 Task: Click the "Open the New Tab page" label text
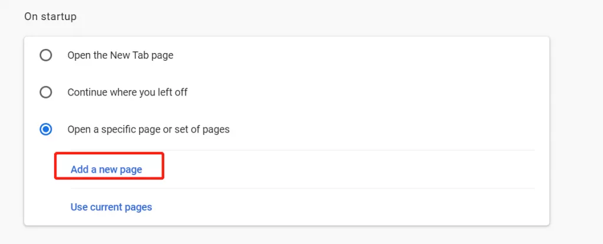(120, 55)
